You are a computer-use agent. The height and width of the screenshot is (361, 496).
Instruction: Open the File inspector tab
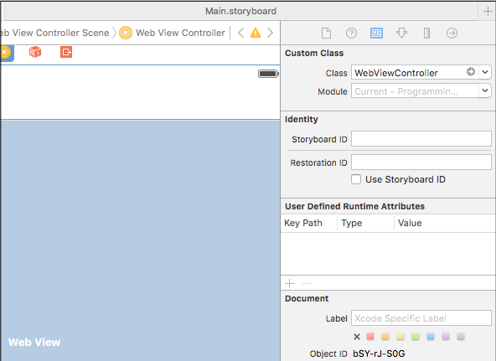[326, 33]
